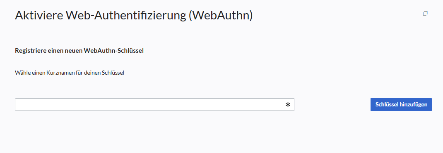The height and width of the screenshot is (153, 443).
Task: Focus the key short name input field
Action: click(154, 104)
